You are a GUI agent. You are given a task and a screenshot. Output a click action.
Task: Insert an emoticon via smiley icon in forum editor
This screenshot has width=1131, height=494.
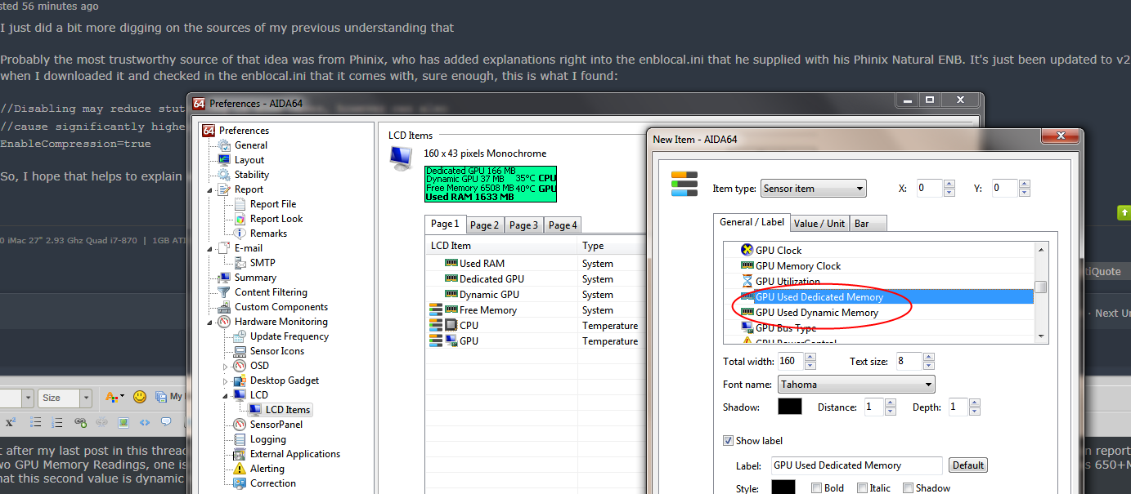pos(140,397)
